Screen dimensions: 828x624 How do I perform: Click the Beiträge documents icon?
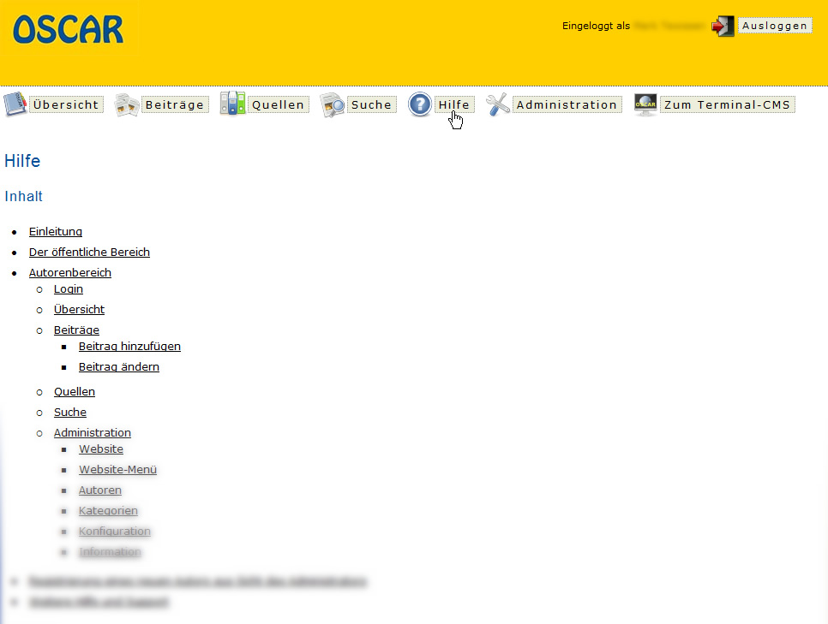(127, 104)
